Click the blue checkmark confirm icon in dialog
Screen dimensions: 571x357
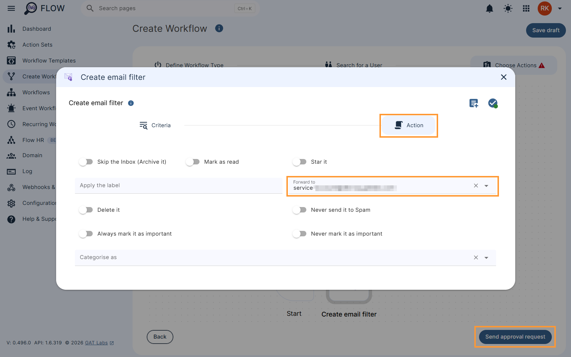pyautogui.click(x=493, y=103)
